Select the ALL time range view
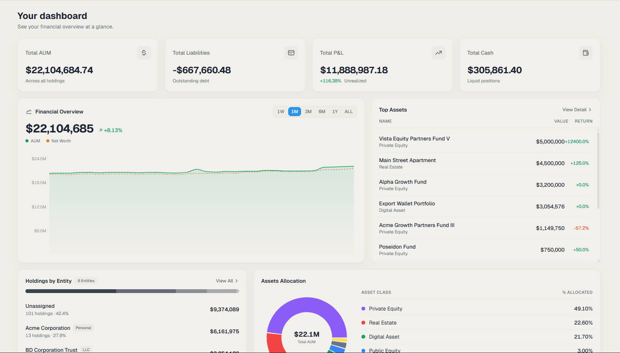Viewport: 620px width, 353px height. pyautogui.click(x=349, y=111)
